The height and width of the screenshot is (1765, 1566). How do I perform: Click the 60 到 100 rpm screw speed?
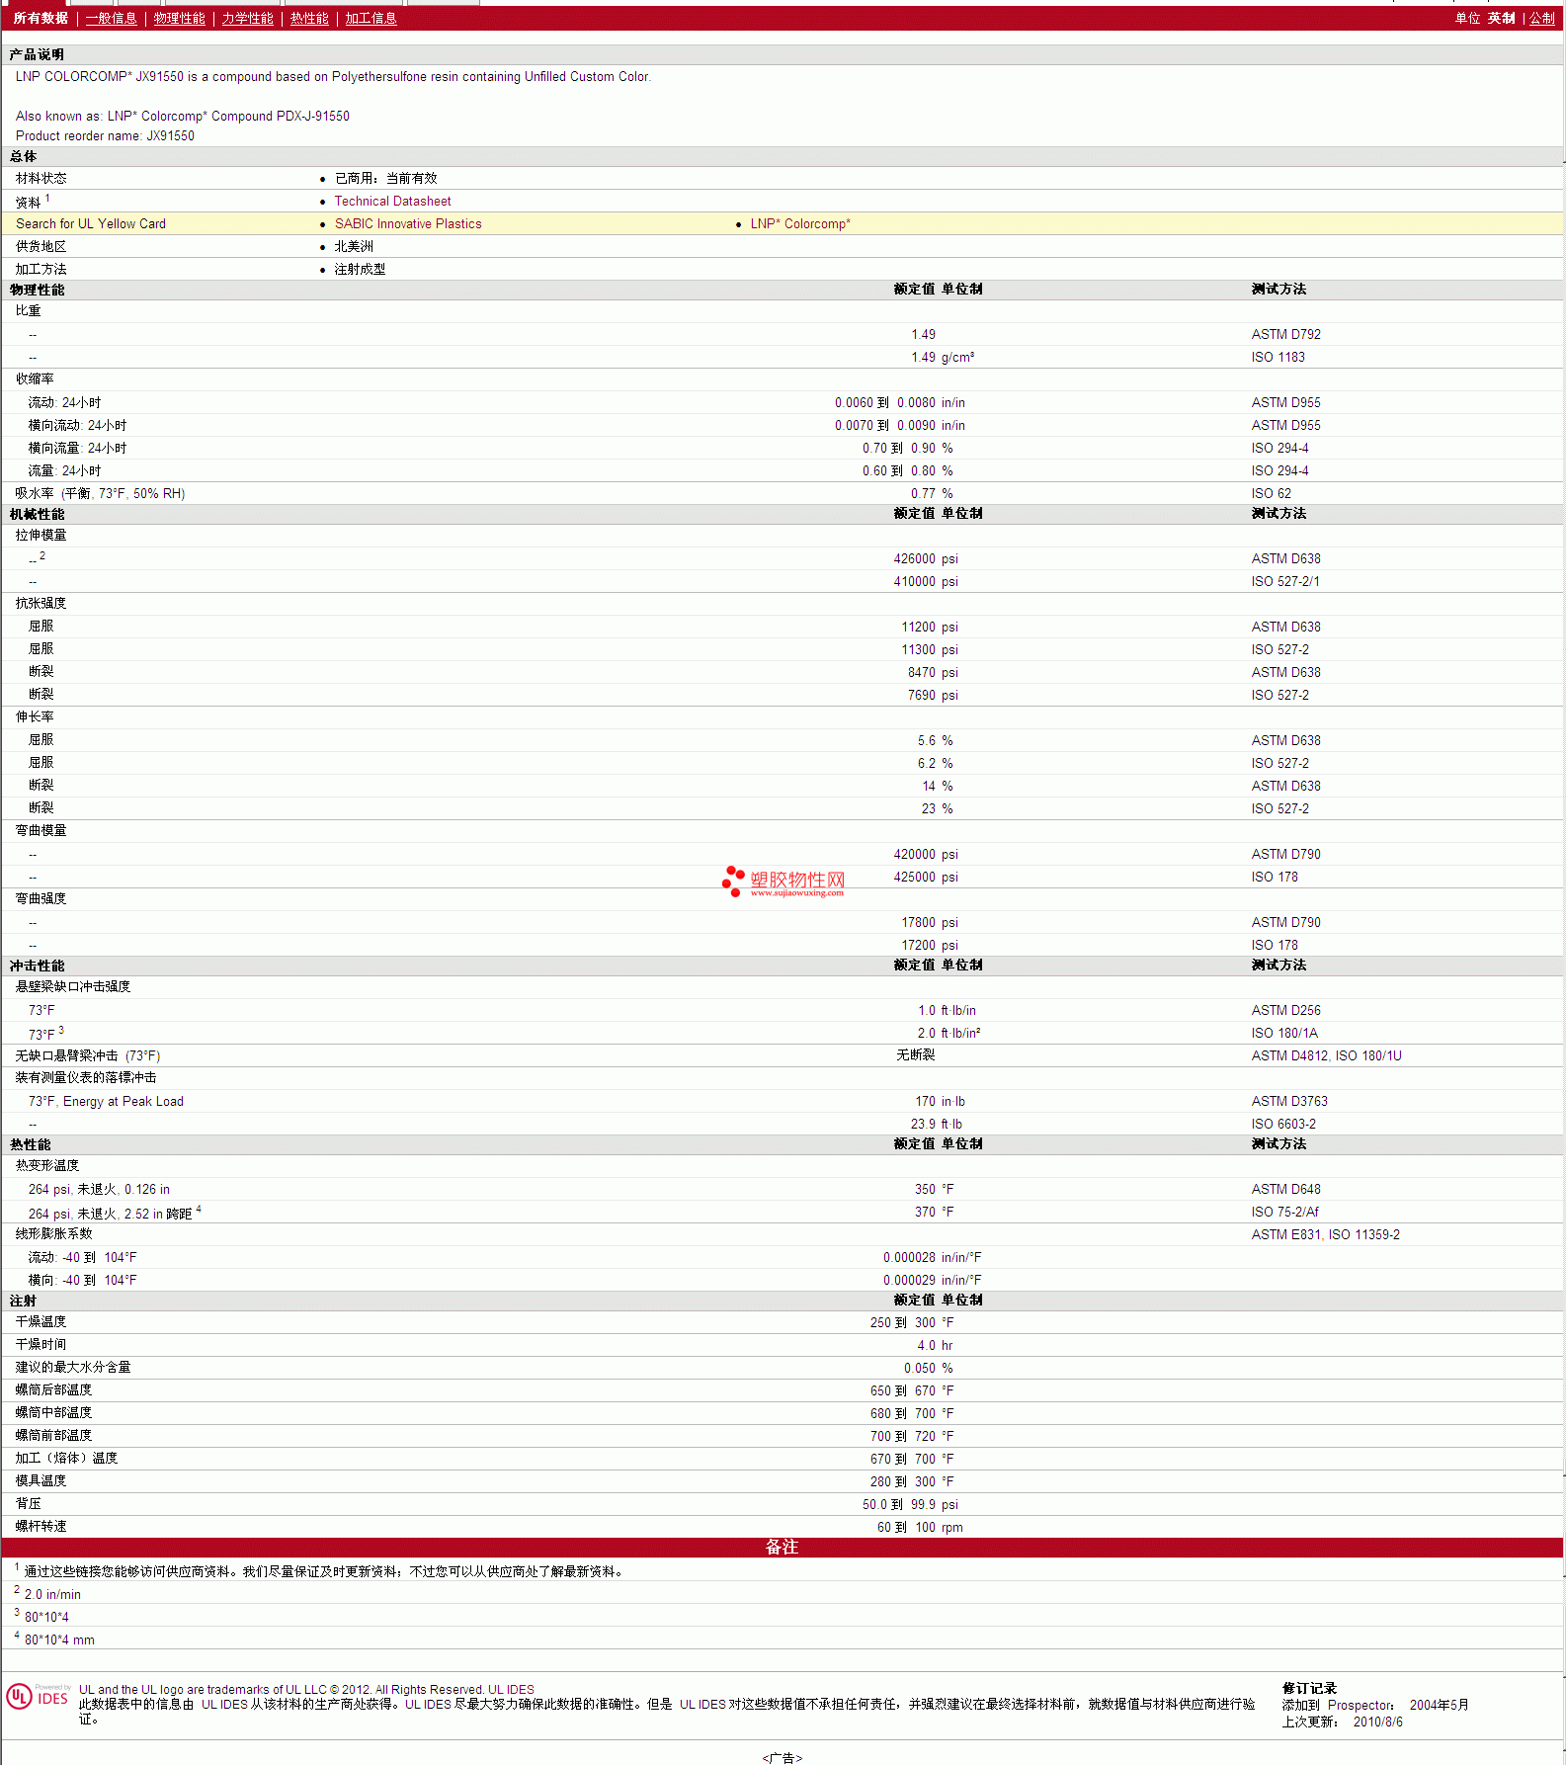(920, 1527)
